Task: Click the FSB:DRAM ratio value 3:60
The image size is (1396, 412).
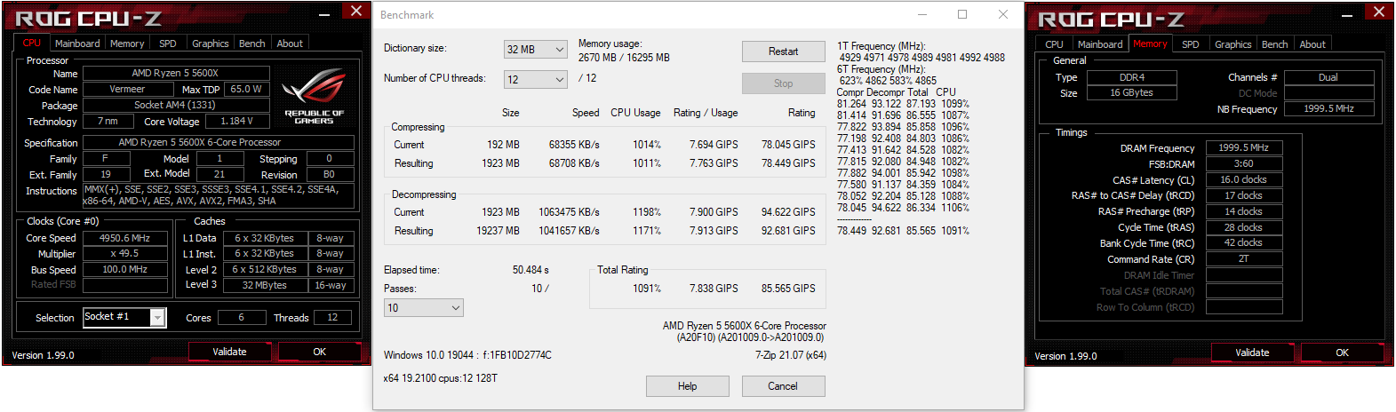Action: point(1244,163)
